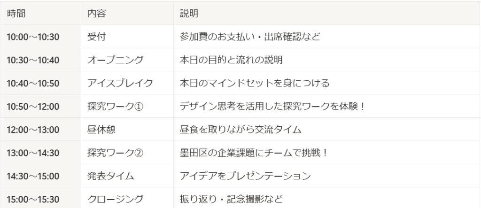
Task: Click the 本日の目的と流れの説明 text
Action: 231,60
